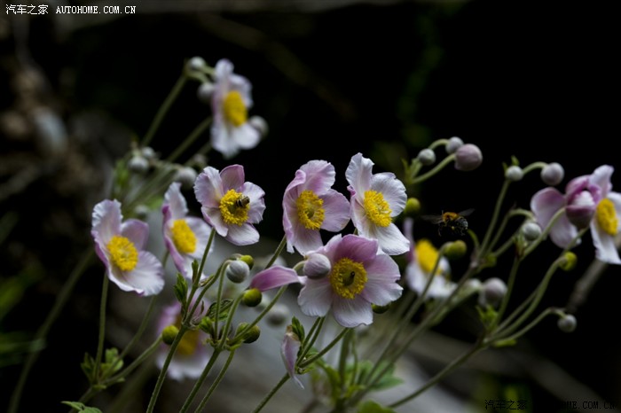Screen dimensions: 621x413
Task: Click the bee hovering in mid-air
Action: (452, 221)
